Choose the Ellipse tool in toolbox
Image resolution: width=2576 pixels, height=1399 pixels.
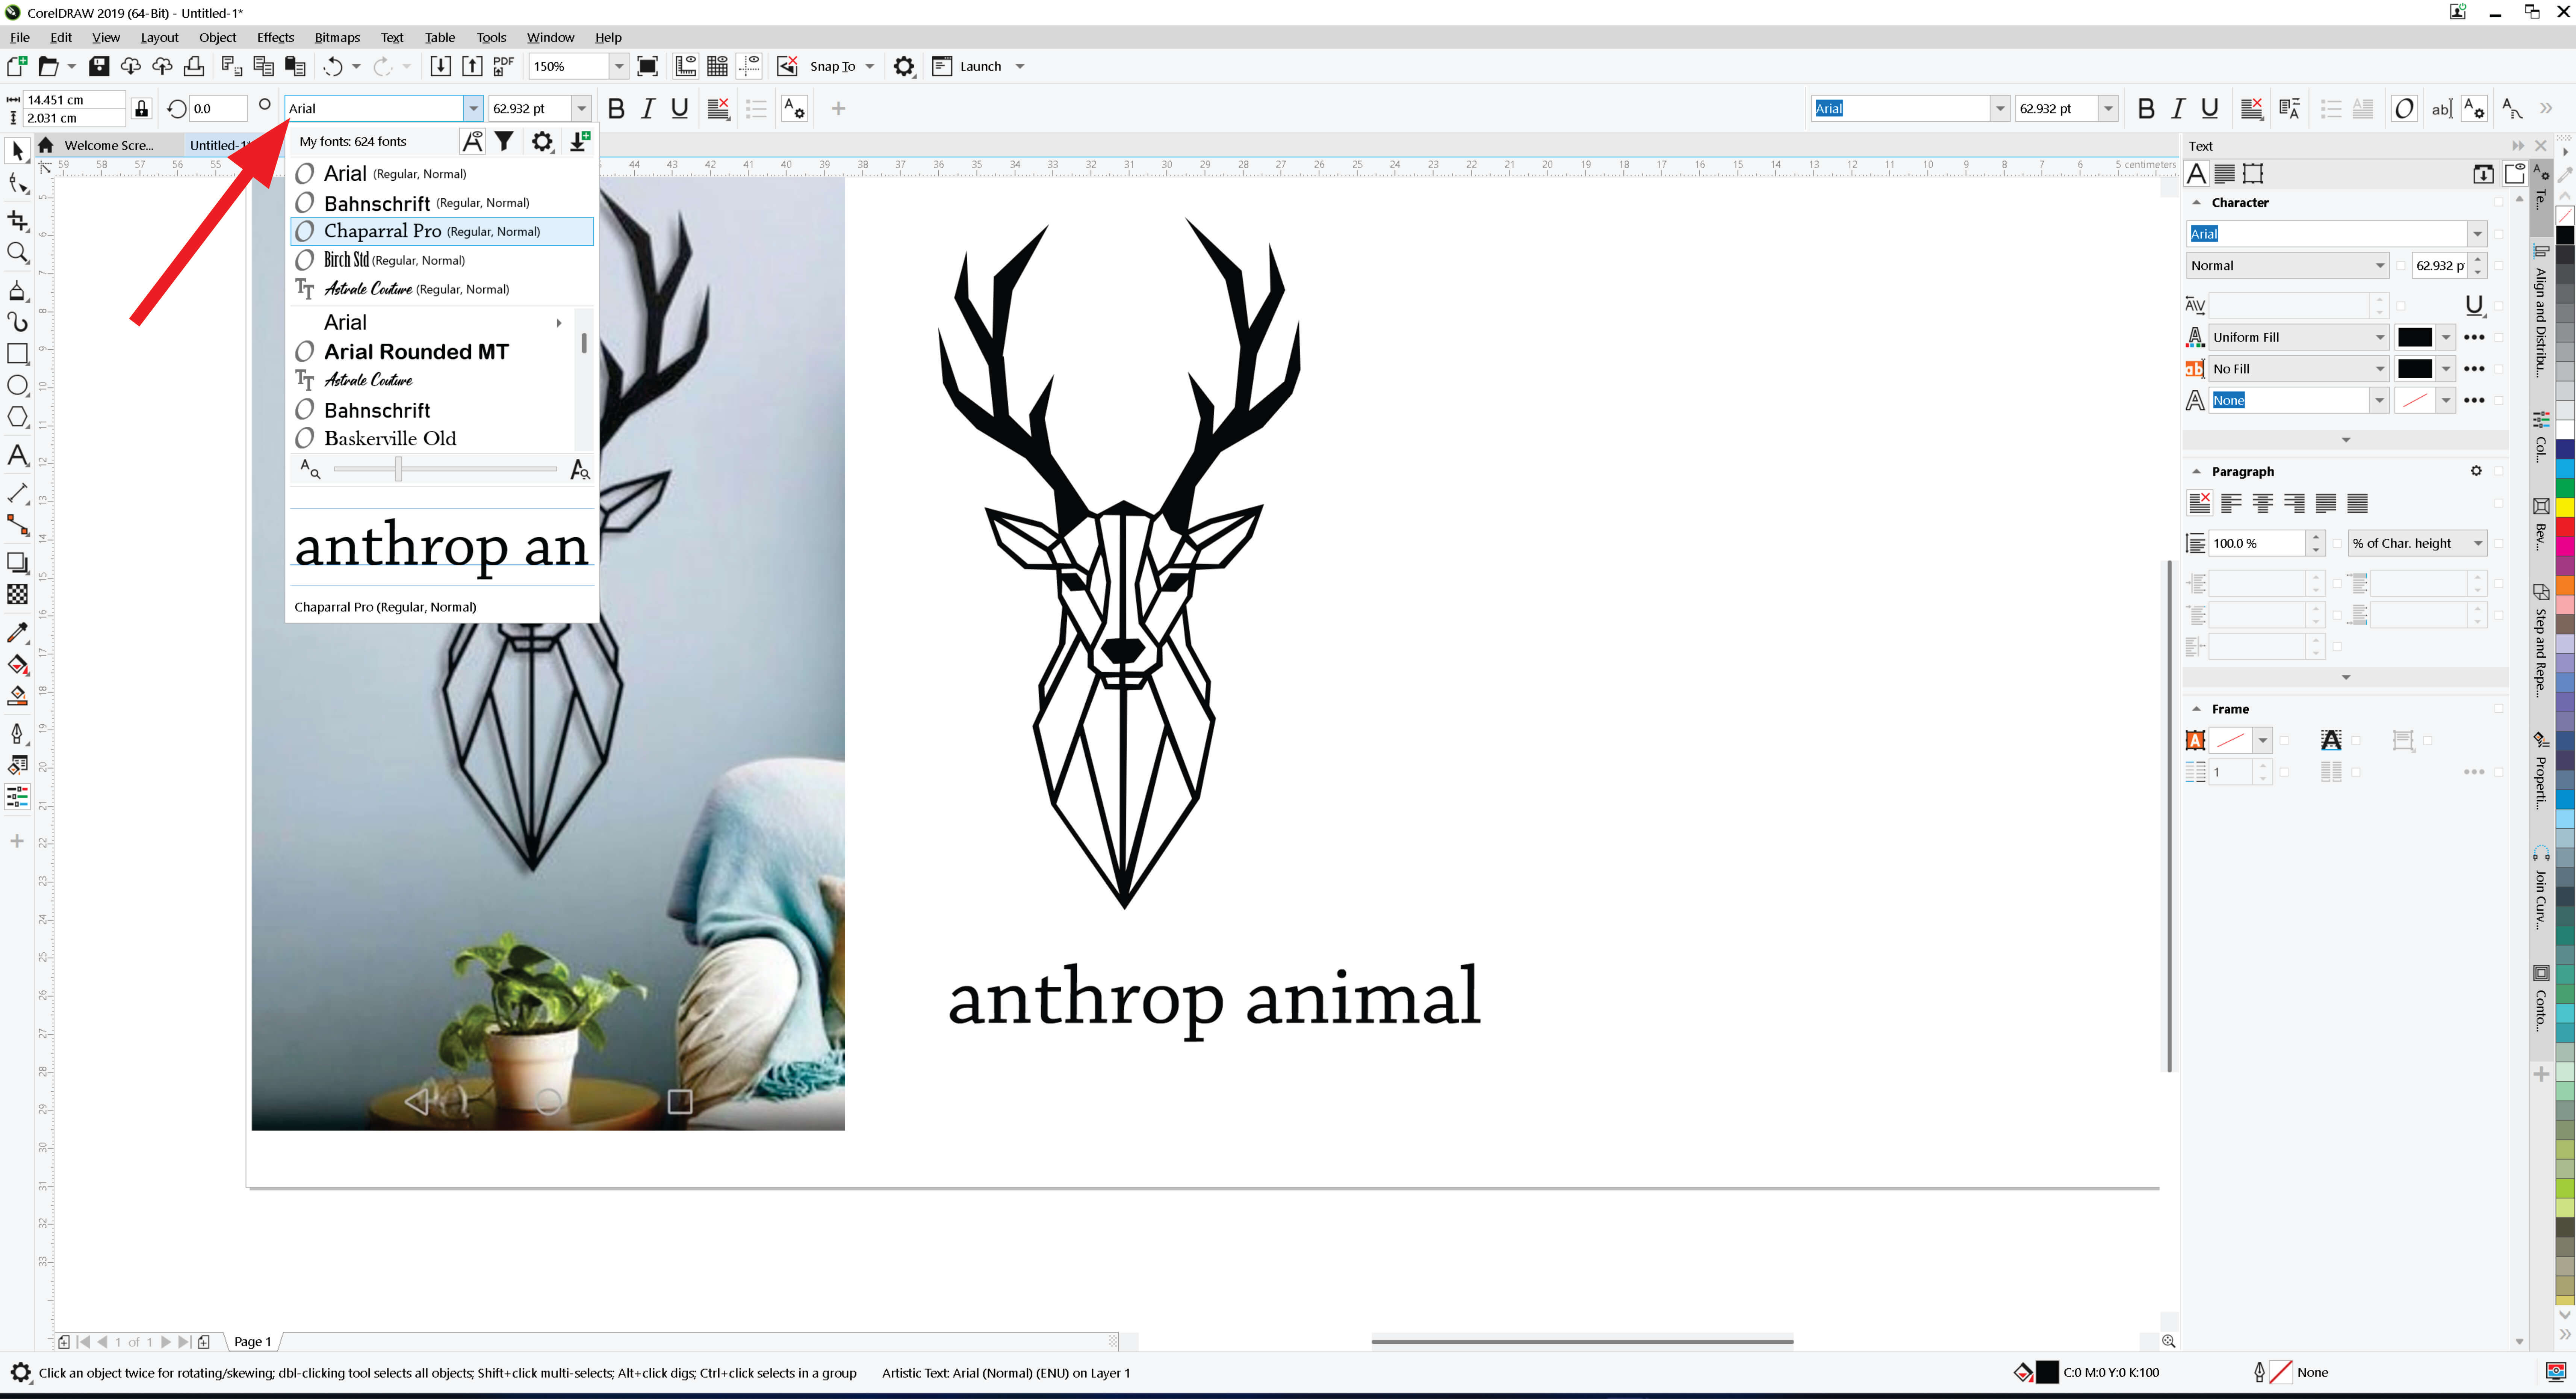pos(17,385)
